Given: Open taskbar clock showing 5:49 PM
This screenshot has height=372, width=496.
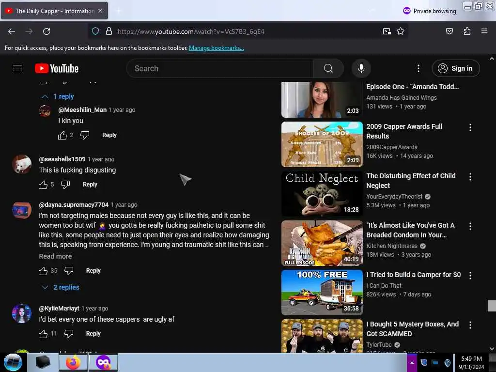Looking at the screenshot, I should coord(471,363).
